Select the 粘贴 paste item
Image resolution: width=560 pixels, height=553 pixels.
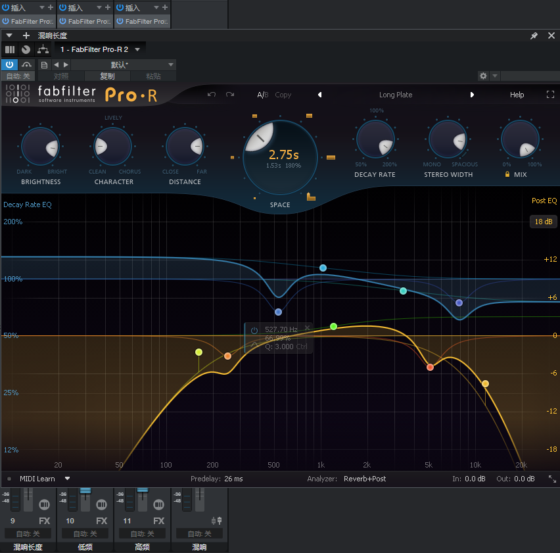coord(153,76)
